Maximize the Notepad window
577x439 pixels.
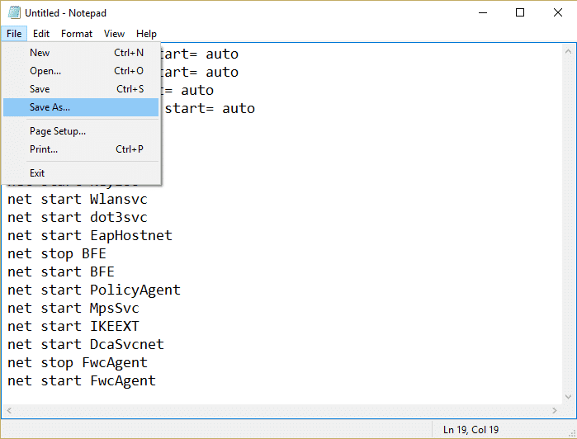pos(520,12)
